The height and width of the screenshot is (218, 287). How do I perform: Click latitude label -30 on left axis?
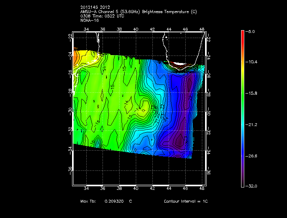tap(70, 110)
